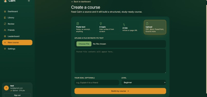Image resolution: width=207 pixels, height=97 pixels.
Task: Go to the Review page
Action: click(x=17, y=24)
